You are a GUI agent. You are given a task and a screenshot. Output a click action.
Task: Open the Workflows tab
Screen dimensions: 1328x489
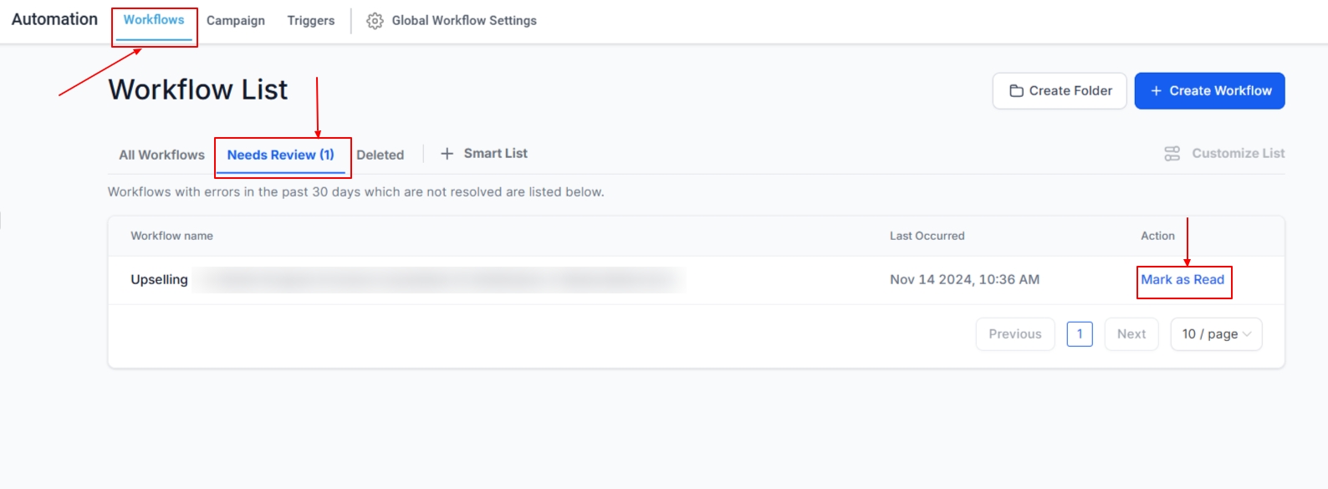(154, 20)
